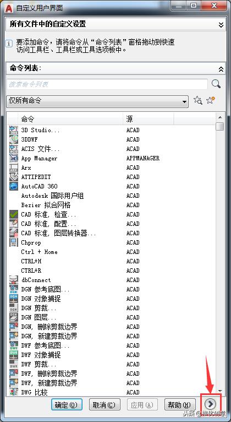Click the DWF, 删除剪裁边界 icon
231x422 pixels.
(x=13, y=374)
